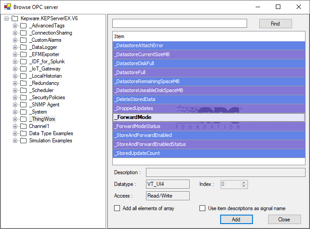Expand the _ConnectionSharing tree node
The image size is (310, 229).
15,33
